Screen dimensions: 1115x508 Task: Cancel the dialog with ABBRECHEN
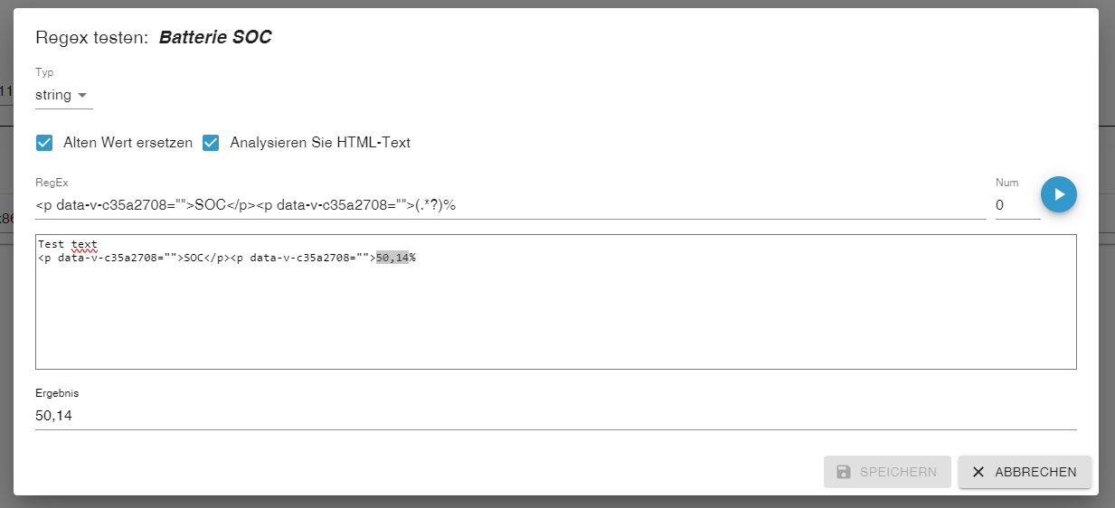point(1025,472)
